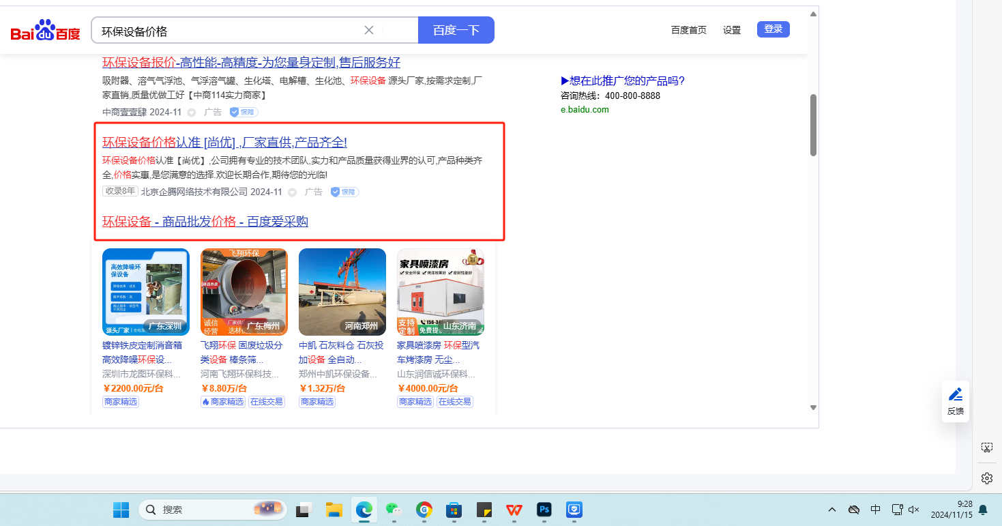Click the fire icon 商家精选 tag under 飞翔环保

point(222,402)
